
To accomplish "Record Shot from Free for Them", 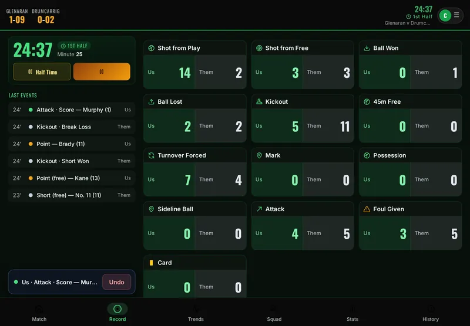I will [x=328, y=72].
